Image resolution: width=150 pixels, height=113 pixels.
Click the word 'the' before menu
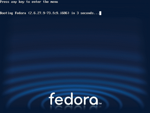46,2
